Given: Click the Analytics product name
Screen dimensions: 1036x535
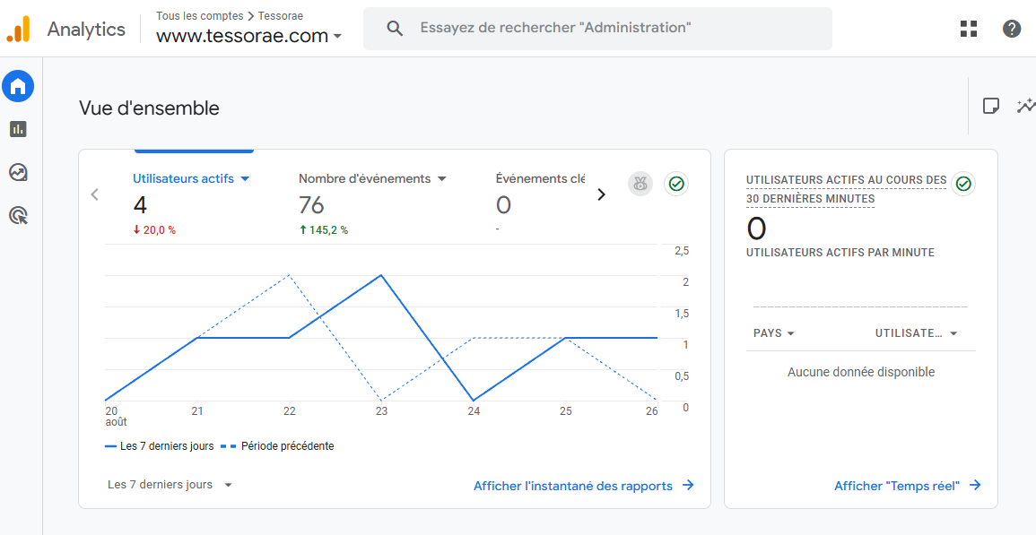Looking at the screenshot, I should pos(86,29).
